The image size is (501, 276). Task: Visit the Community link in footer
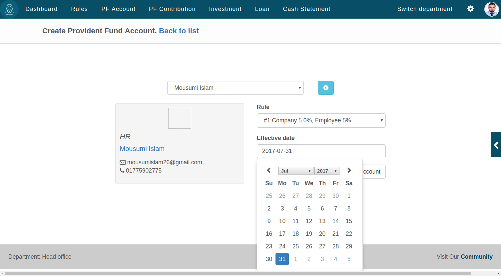(476, 256)
